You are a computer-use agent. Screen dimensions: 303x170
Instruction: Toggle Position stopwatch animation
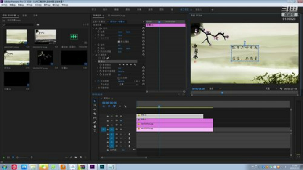pos(98,32)
